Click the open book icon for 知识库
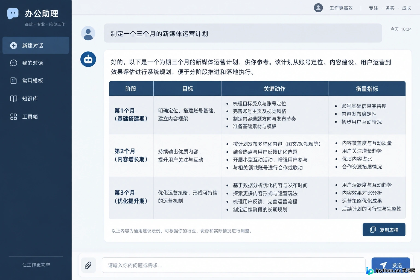The width and height of the screenshot is (420, 280). [14, 99]
